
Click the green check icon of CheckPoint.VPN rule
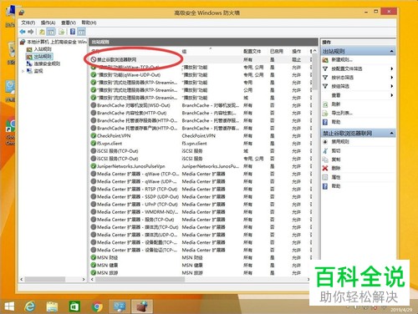coord(94,136)
